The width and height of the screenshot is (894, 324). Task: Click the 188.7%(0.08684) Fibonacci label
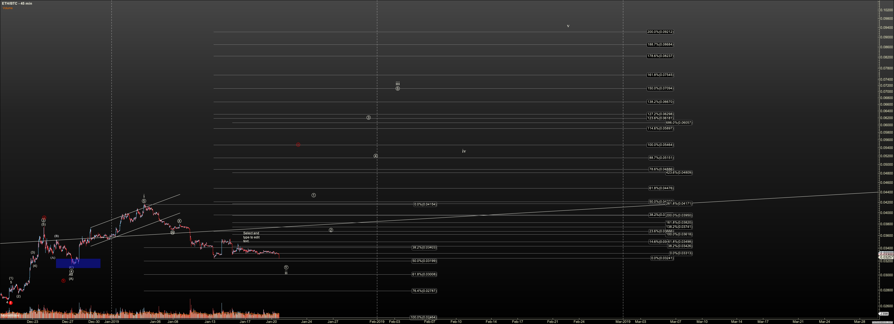tap(660, 44)
